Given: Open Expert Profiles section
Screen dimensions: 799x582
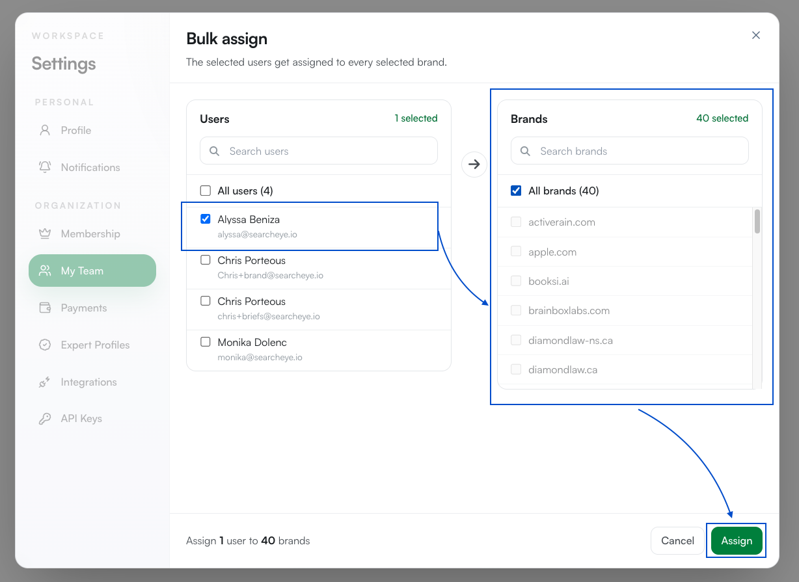Looking at the screenshot, I should (92, 345).
